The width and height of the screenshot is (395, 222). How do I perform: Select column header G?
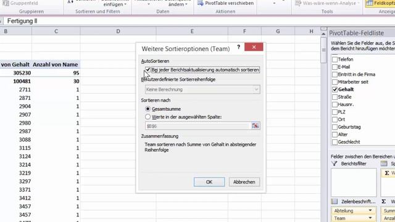pyautogui.click(x=278, y=31)
